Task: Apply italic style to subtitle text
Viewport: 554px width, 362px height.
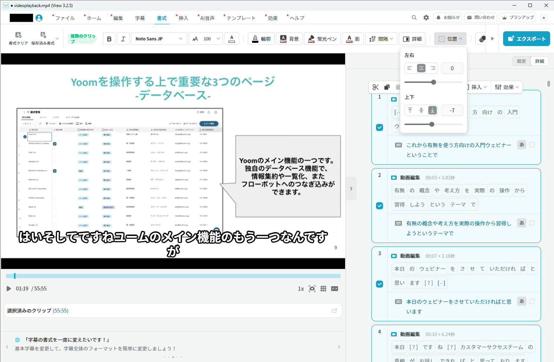Action: click(x=123, y=39)
